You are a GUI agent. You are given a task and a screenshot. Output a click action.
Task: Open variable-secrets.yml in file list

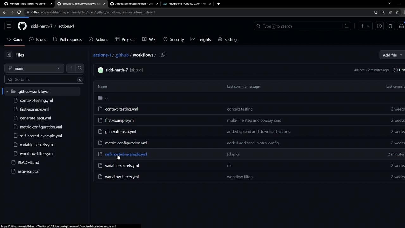(122, 166)
